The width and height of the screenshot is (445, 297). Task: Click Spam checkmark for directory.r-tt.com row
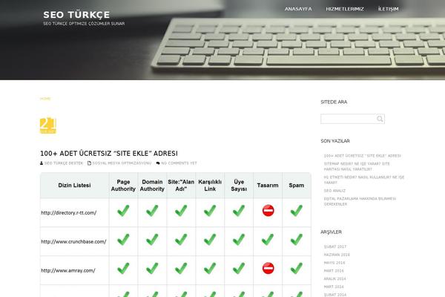click(296, 211)
